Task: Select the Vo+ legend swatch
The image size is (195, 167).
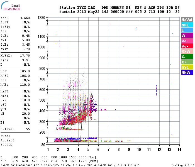Action: (x=187, y=46)
